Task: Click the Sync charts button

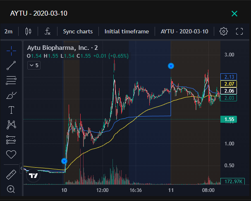Action: click(x=78, y=31)
